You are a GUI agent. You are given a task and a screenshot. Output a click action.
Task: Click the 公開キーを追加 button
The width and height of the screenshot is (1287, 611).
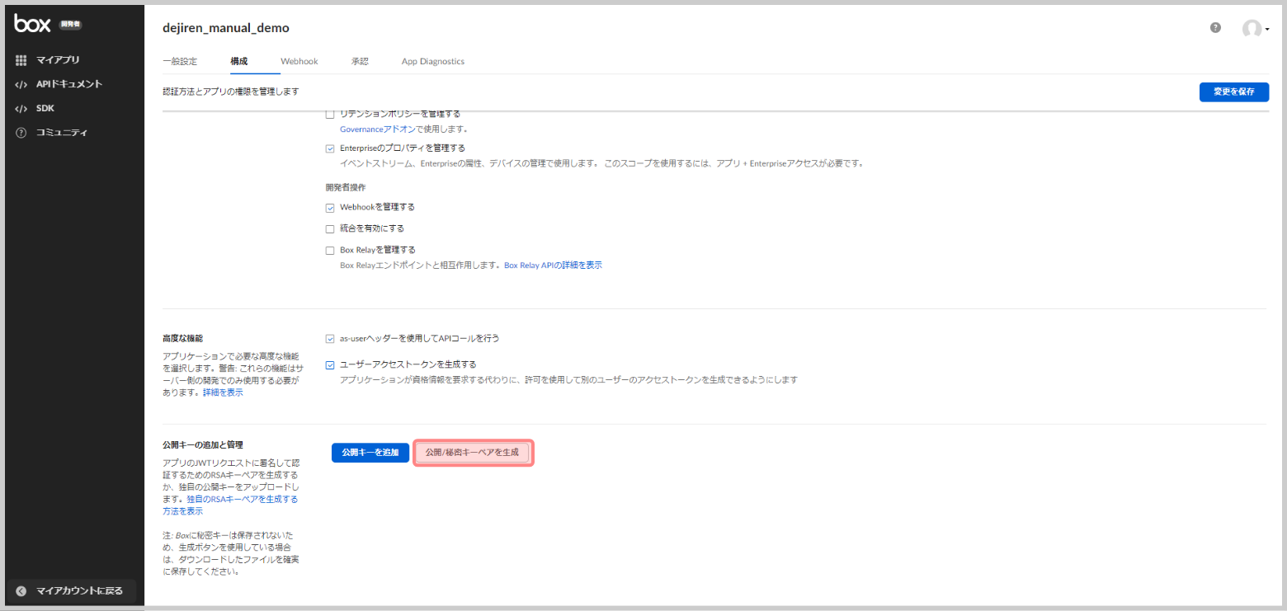click(x=370, y=453)
